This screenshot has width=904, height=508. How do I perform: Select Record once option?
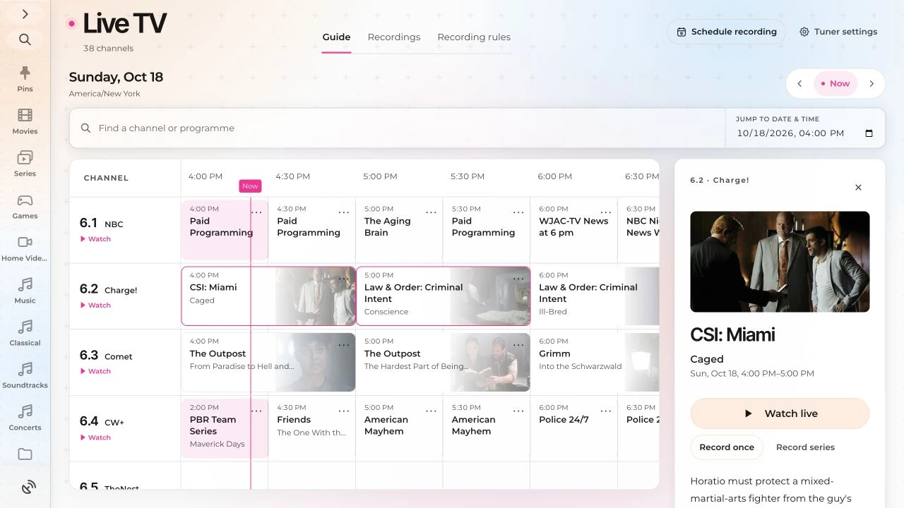[727, 447]
